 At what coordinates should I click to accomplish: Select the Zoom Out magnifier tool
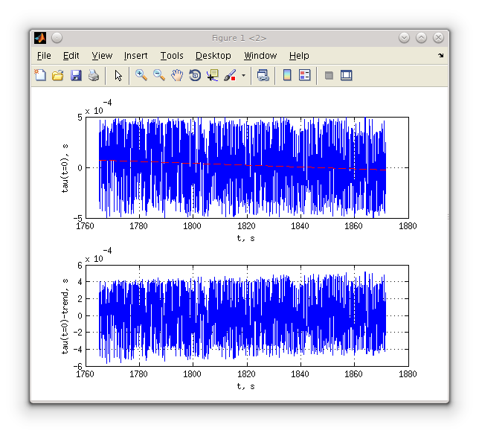[159, 75]
